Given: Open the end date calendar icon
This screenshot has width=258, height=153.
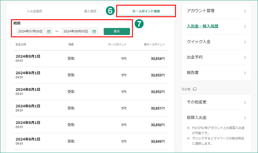Looking at the screenshot, I should [94, 31].
